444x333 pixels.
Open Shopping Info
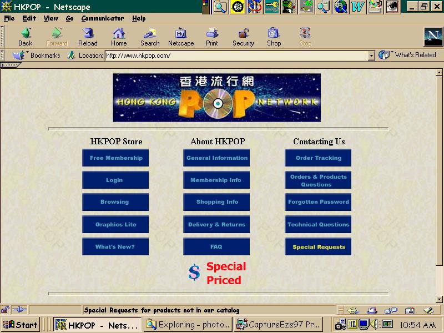point(216,202)
